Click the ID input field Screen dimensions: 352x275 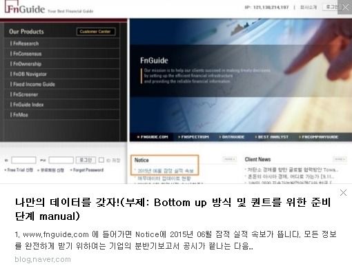pos(23,160)
